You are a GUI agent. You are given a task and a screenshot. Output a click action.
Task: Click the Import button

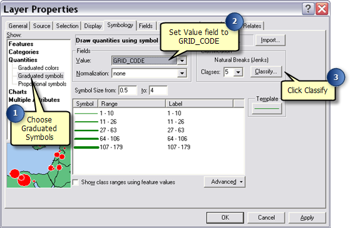coord(270,40)
